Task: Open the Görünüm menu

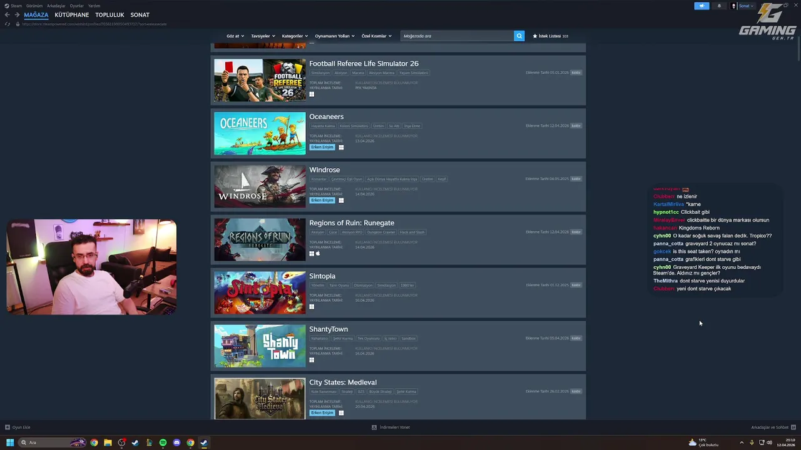Action: point(34,6)
